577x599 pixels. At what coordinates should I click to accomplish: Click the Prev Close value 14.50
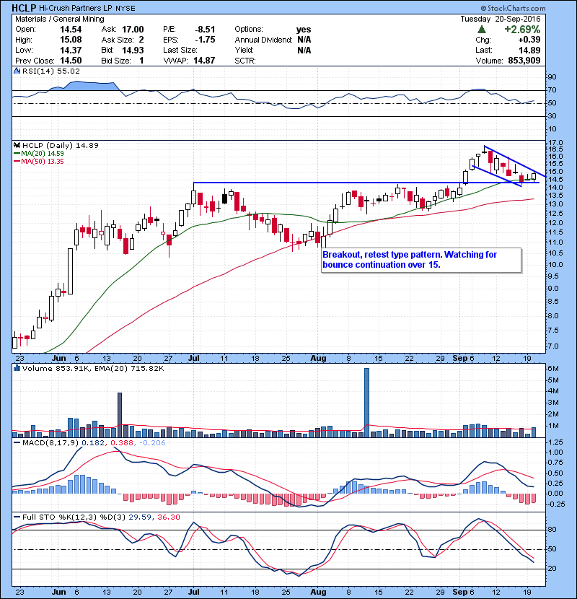click(x=71, y=61)
